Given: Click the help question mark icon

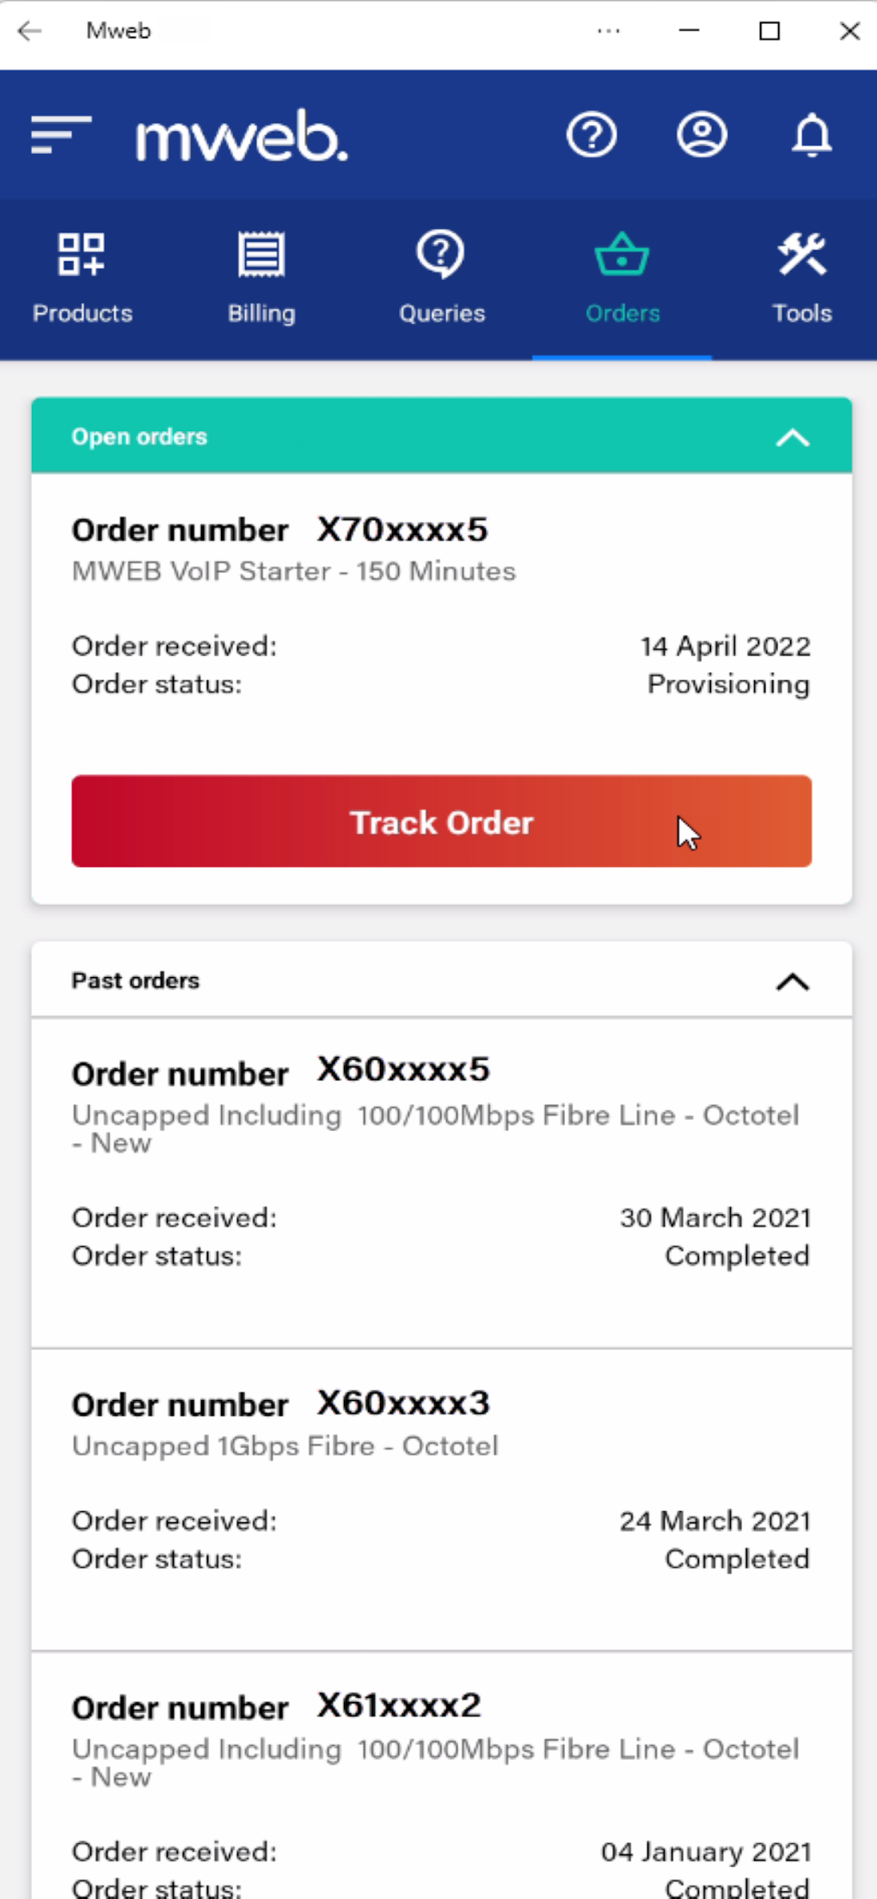Looking at the screenshot, I should coord(592,135).
